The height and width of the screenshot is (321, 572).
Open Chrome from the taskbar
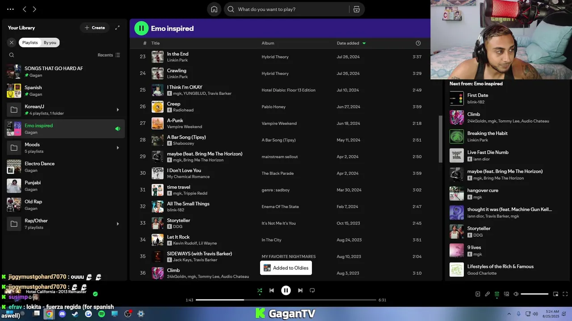point(49,314)
